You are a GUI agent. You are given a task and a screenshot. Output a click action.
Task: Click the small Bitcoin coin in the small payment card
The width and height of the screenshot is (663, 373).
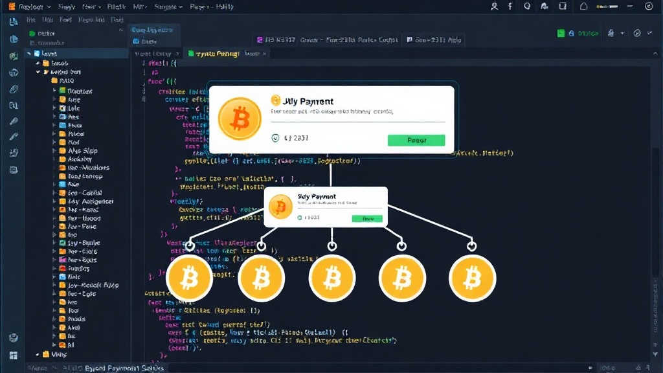point(280,207)
